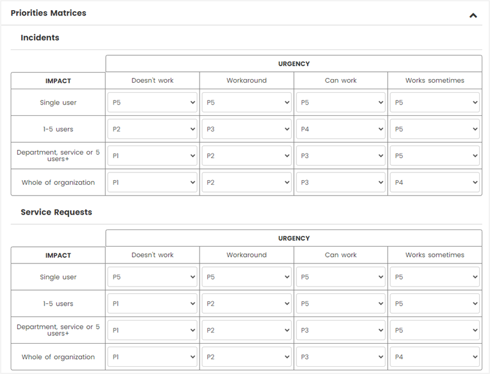Open Service Requests Single user Workaround dropdown

click(x=246, y=276)
